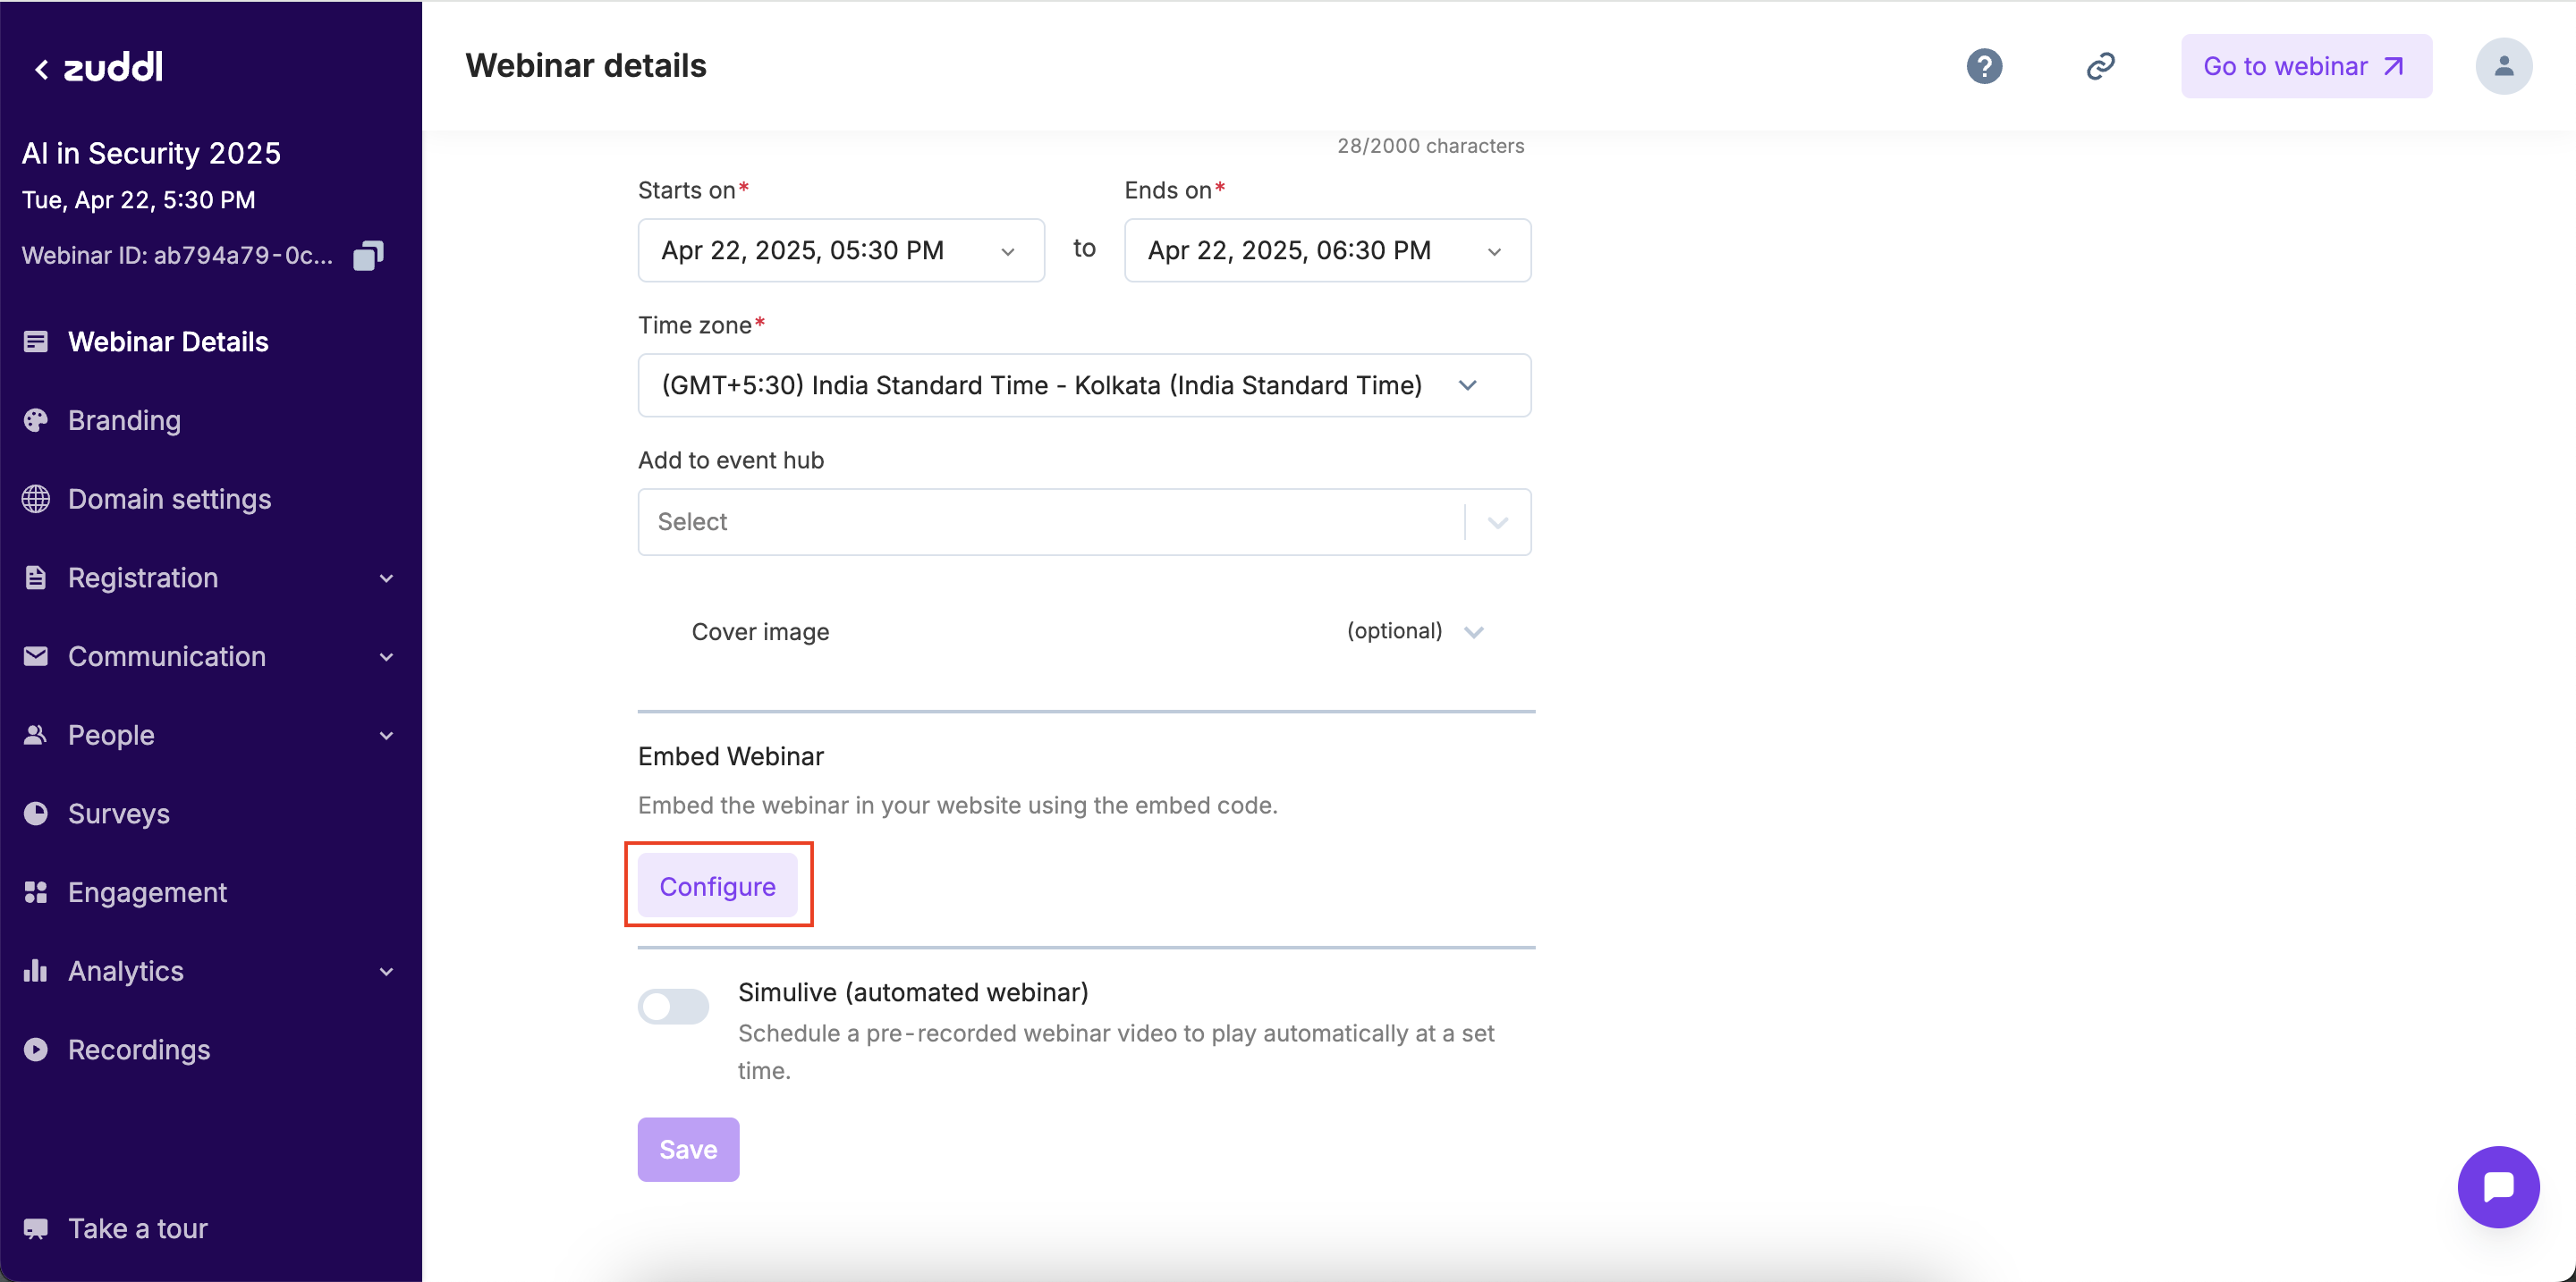2576x1282 pixels.
Task: Open the user profile avatar
Action: (x=2503, y=66)
